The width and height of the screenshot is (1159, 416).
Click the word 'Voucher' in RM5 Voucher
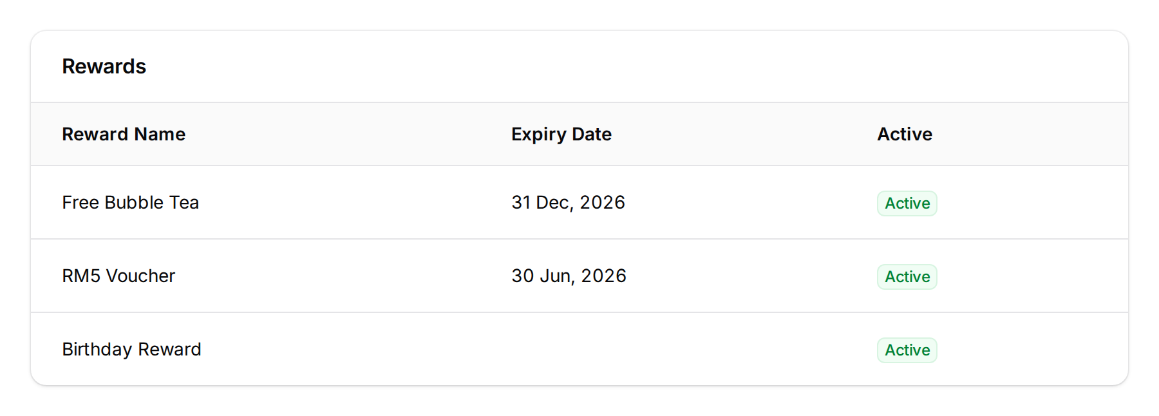(140, 276)
